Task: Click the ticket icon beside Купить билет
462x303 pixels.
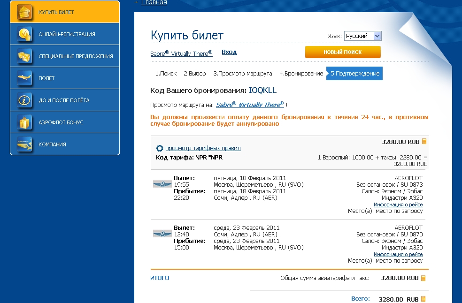Action: click(x=24, y=12)
